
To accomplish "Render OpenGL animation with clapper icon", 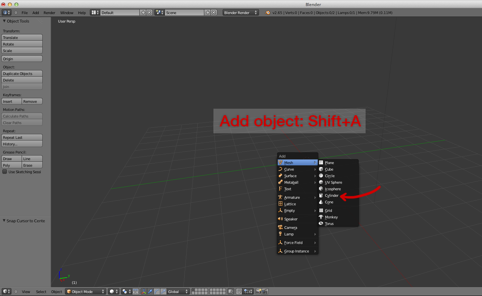I will point(265,291).
